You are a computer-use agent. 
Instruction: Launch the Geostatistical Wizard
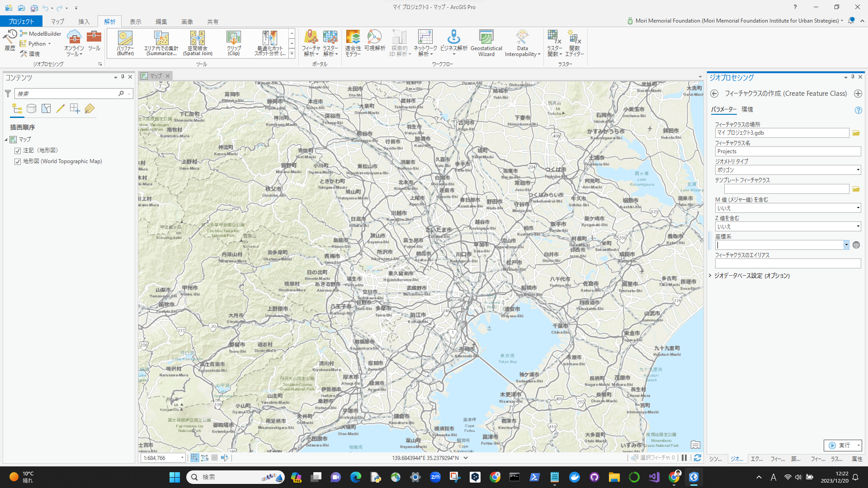[x=486, y=43]
